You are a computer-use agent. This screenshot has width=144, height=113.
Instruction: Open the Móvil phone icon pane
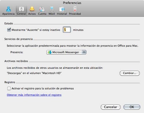52,11
